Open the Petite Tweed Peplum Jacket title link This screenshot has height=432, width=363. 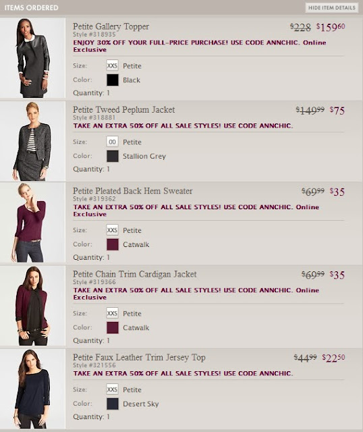(x=123, y=109)
